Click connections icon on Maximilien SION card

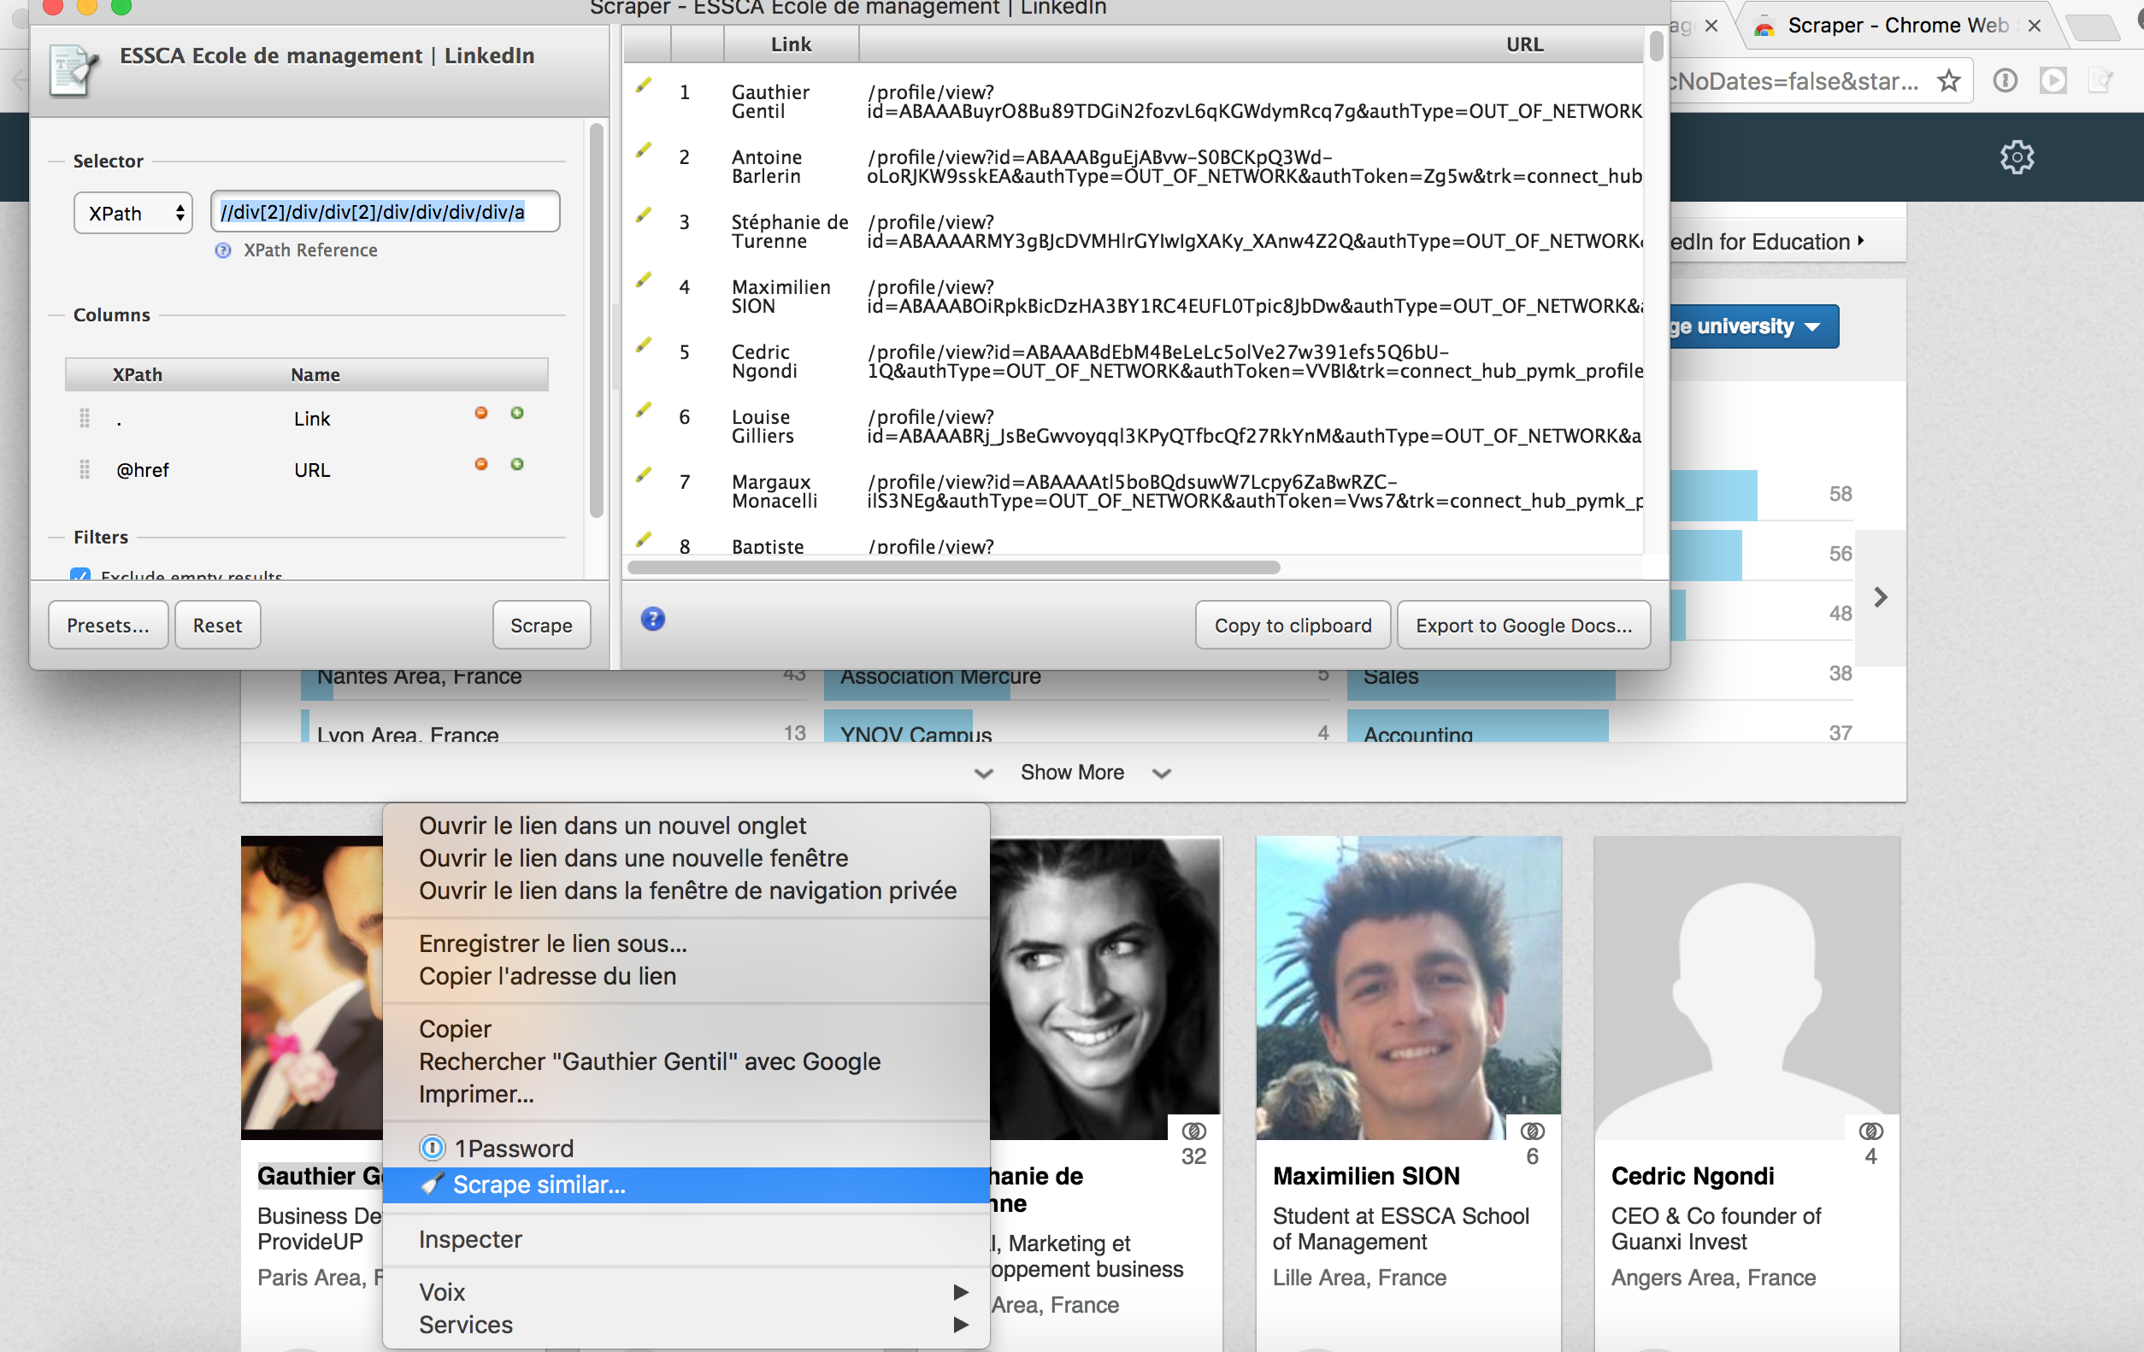(x=1532, y=1132)
